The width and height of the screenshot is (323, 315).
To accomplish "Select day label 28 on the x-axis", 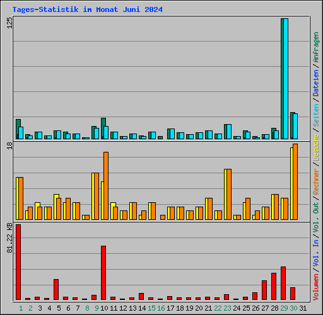I will pos(274,308).
